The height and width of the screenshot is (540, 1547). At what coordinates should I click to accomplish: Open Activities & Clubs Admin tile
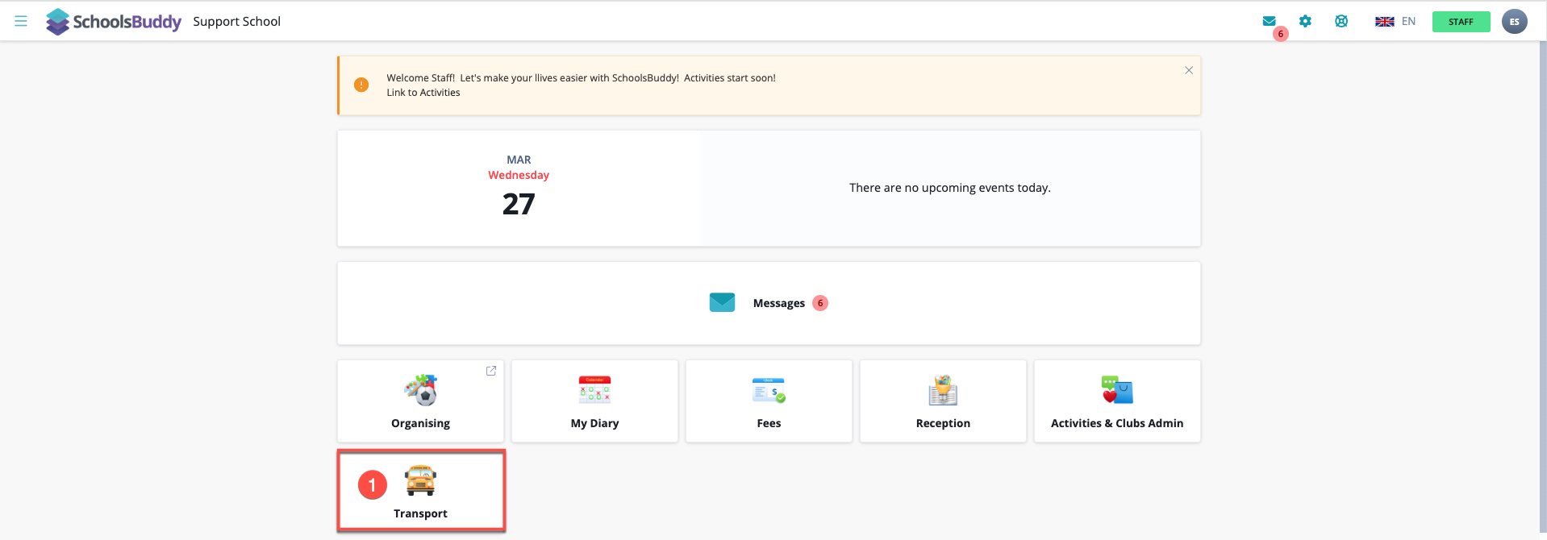point(1117,401)
